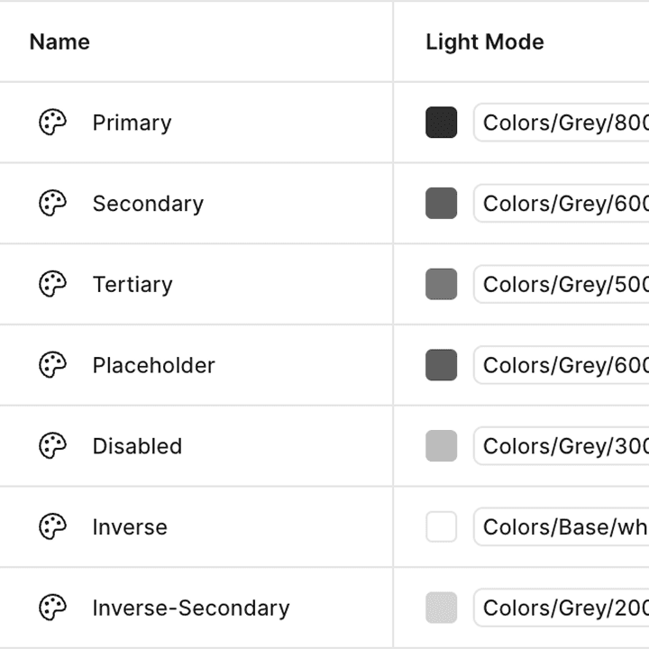Select the white Inverse color swatch
Image resolution: width=649 pixels, height=649 pixels.
(x=441, y=527)
